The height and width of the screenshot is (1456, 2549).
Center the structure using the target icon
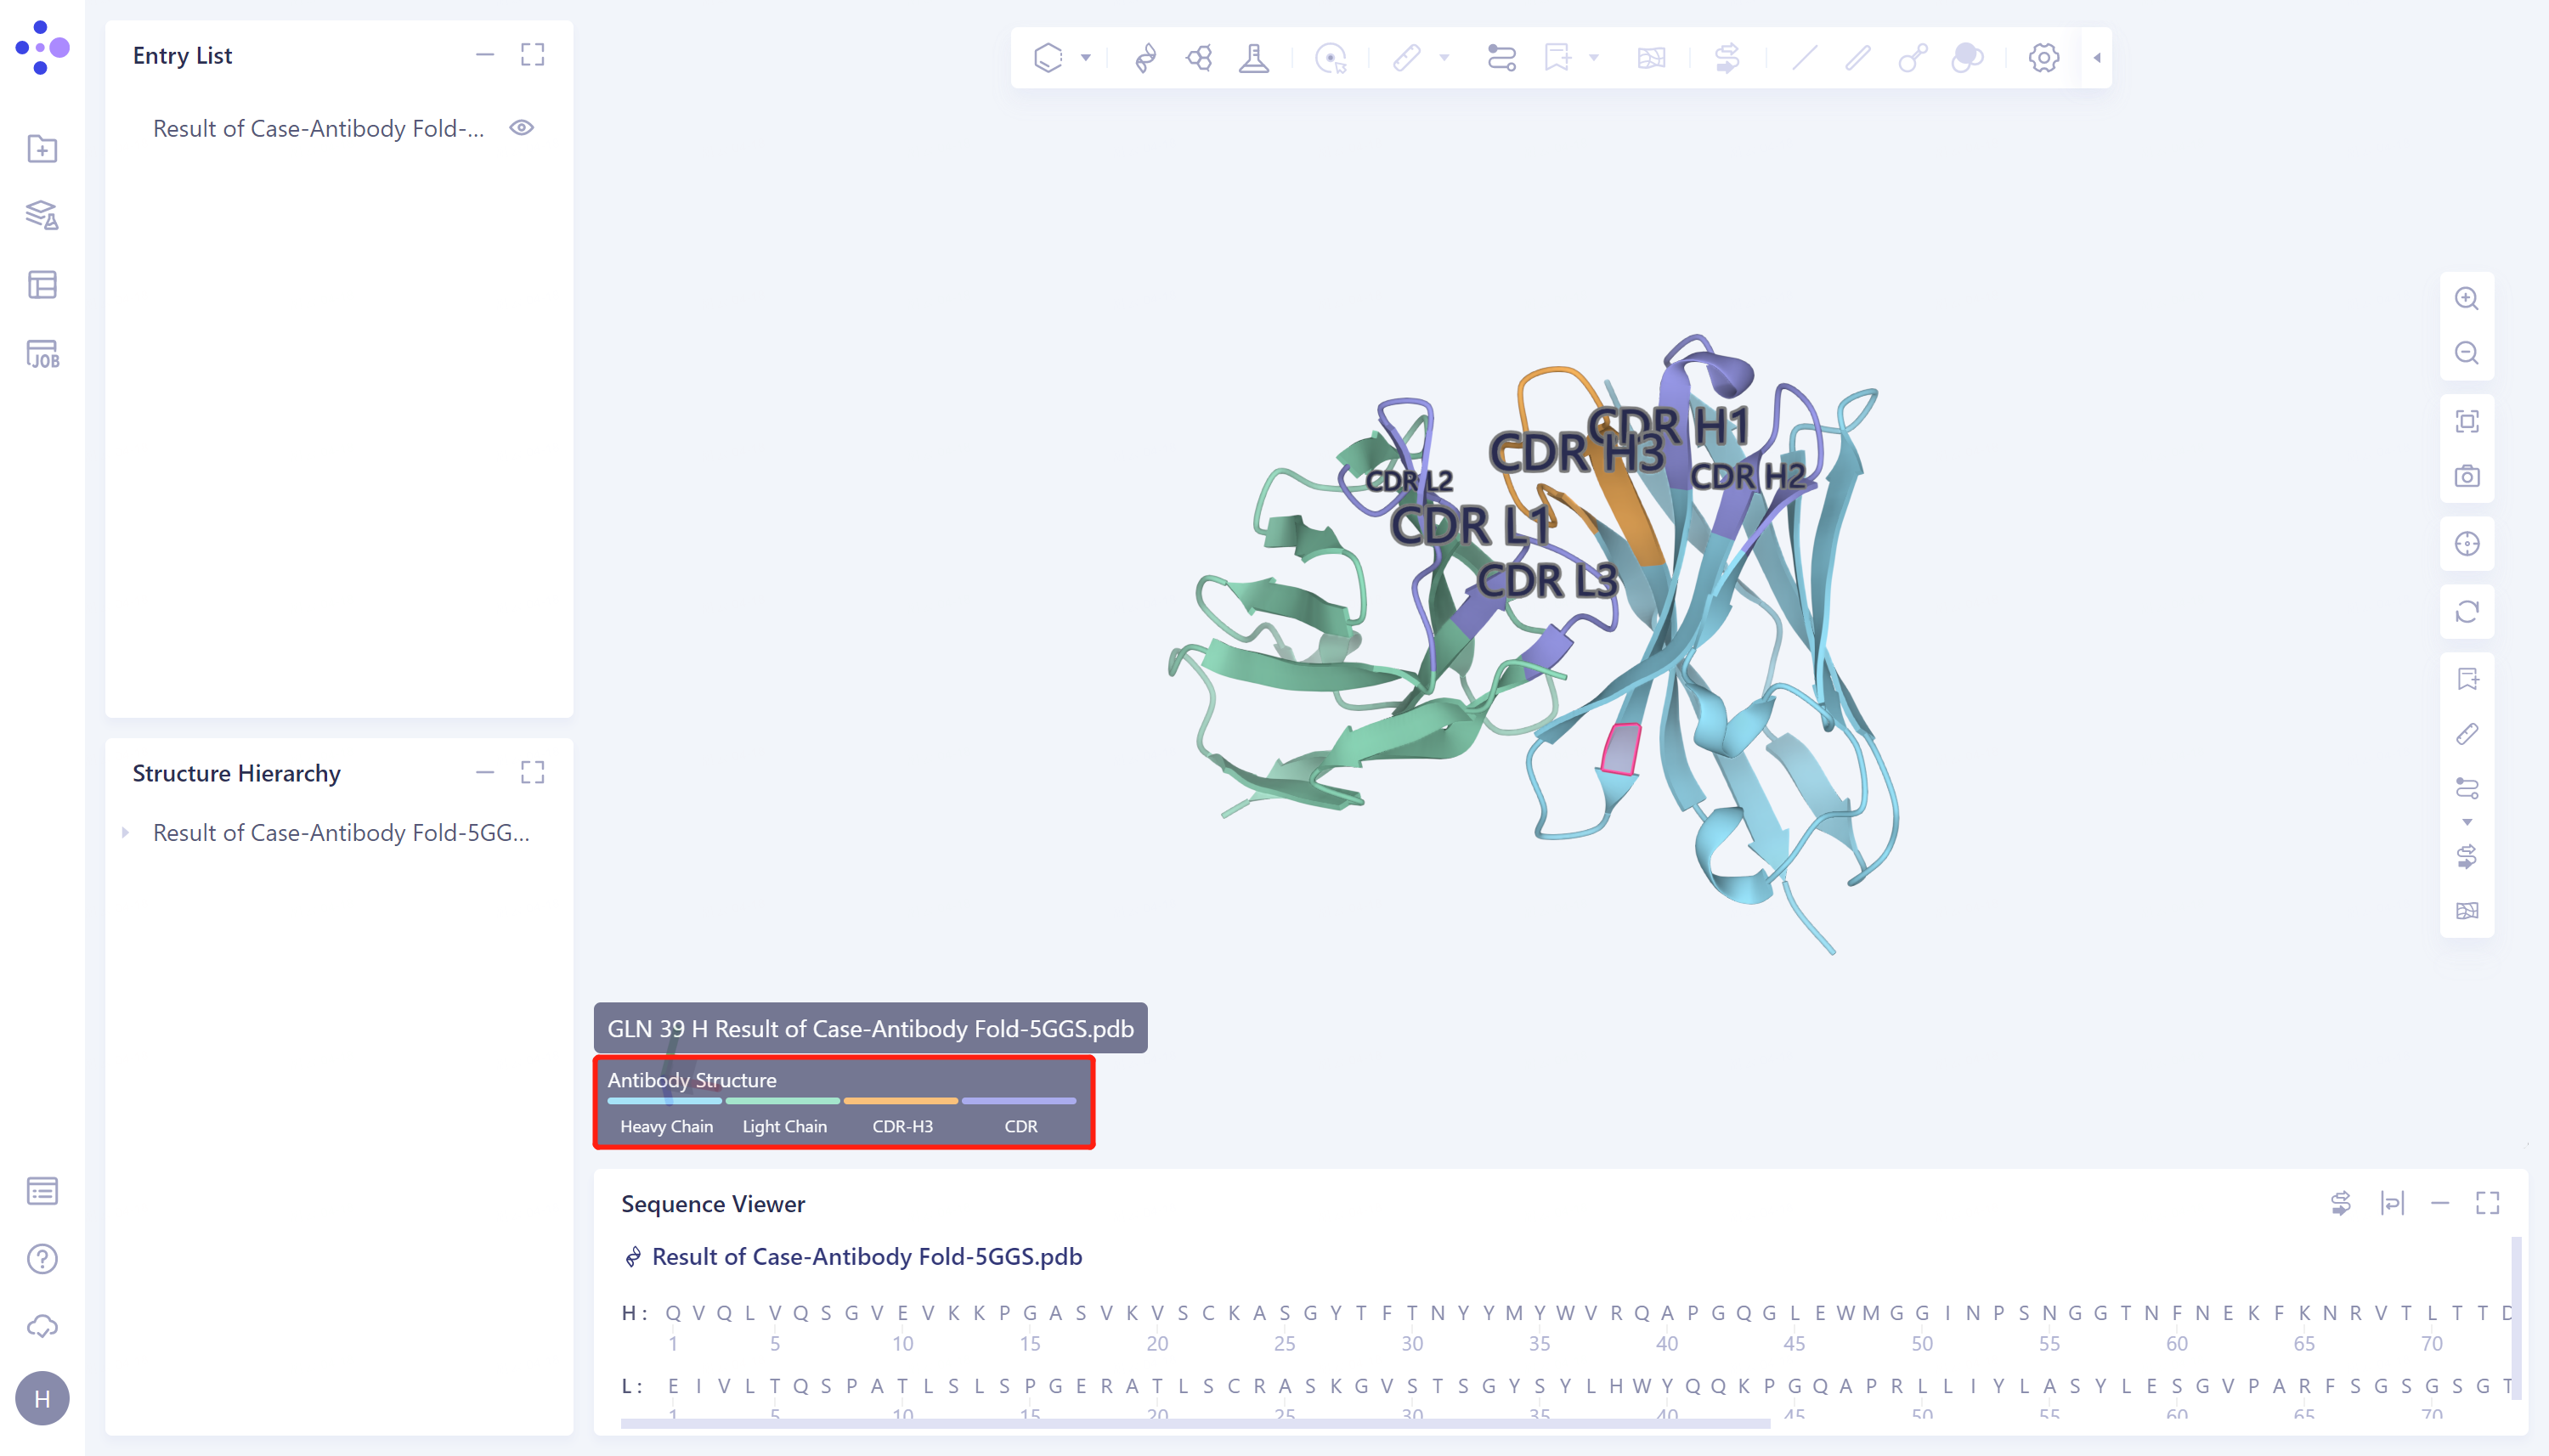coord(2468,543)
